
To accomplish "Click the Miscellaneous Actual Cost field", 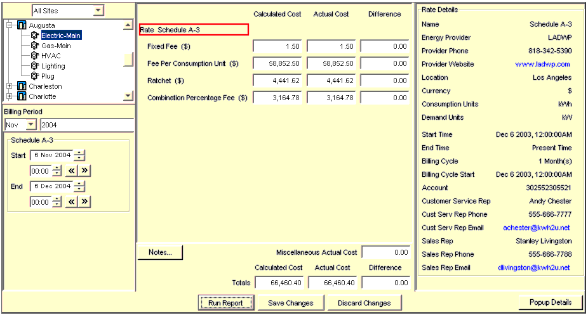I will click(x=385, y=252).
